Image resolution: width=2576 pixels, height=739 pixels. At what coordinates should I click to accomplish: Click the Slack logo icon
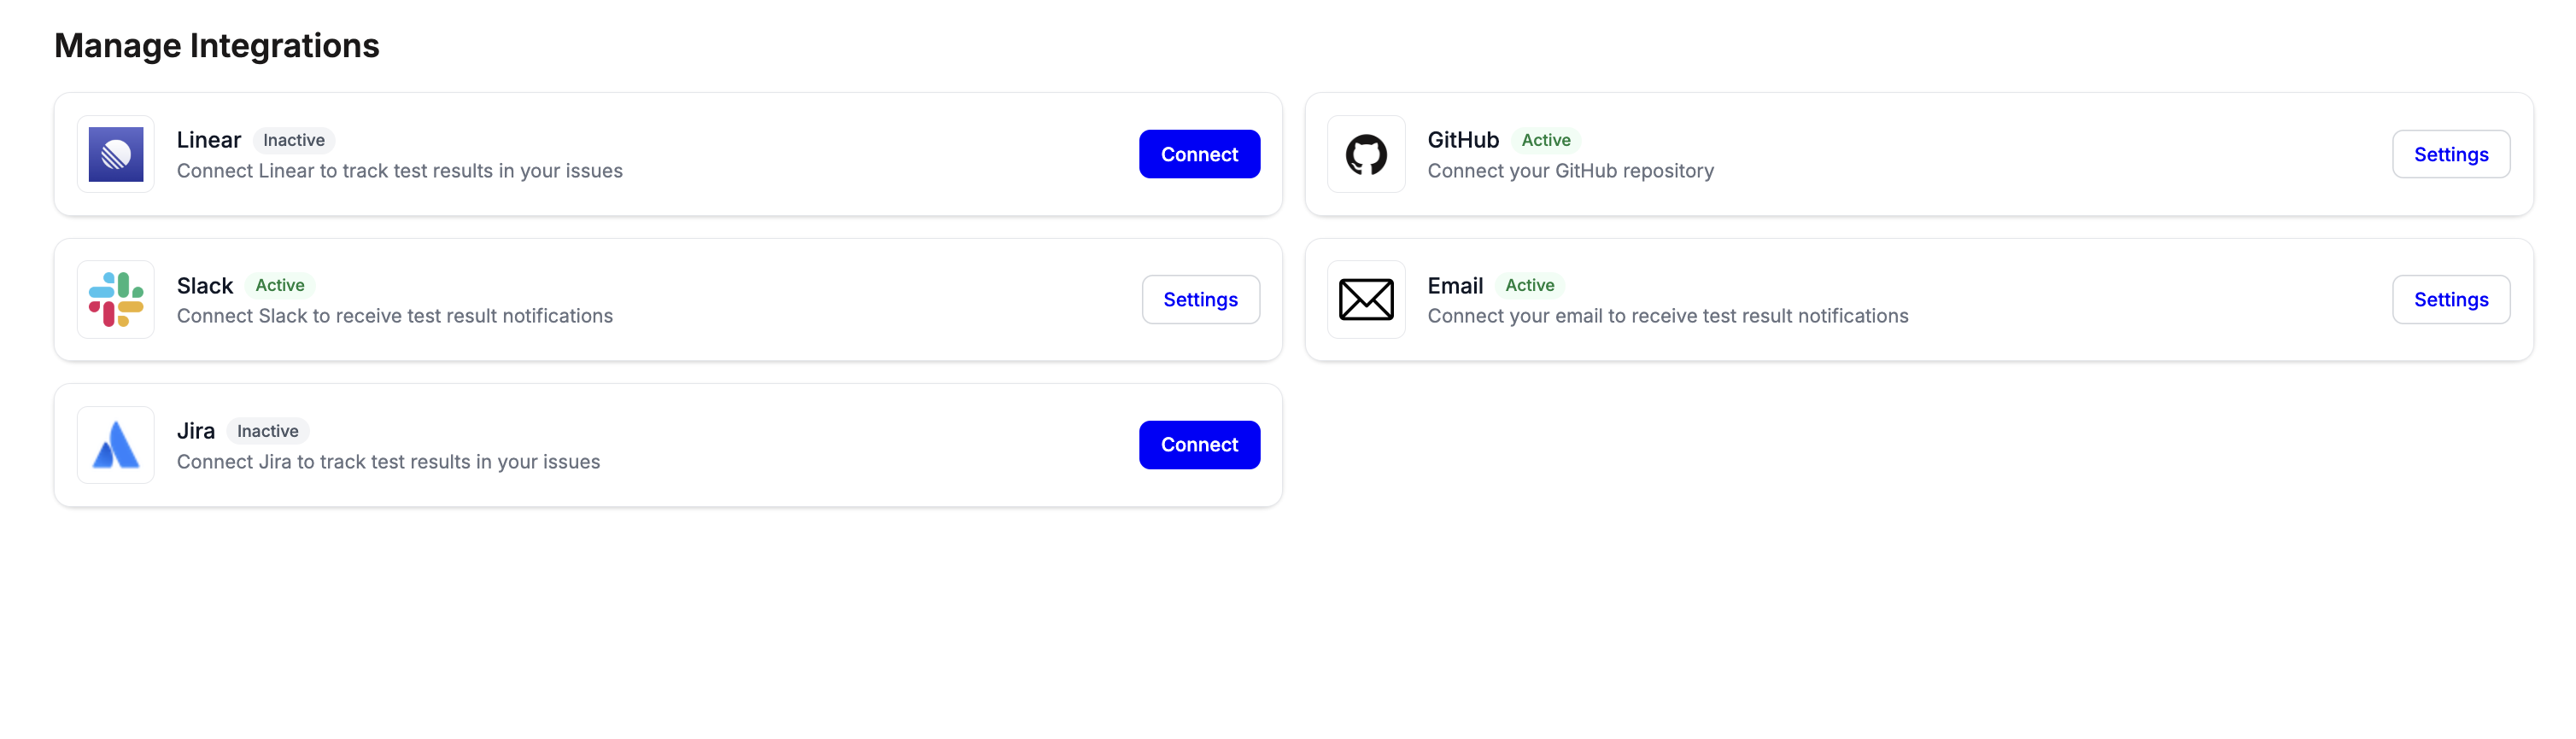[116, 300]
